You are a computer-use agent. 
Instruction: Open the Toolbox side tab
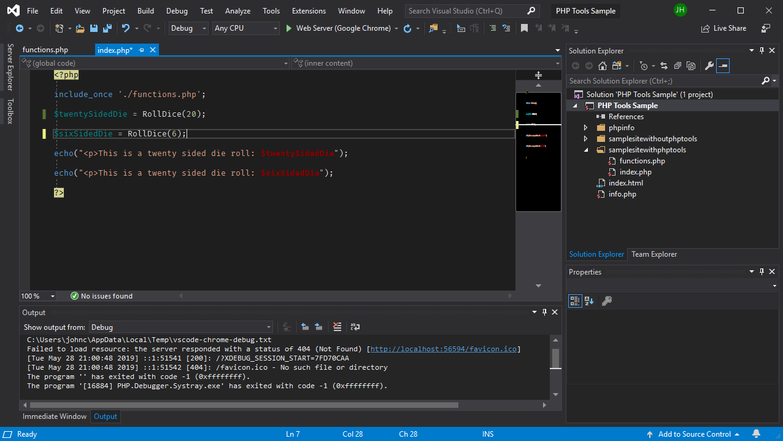10,111
